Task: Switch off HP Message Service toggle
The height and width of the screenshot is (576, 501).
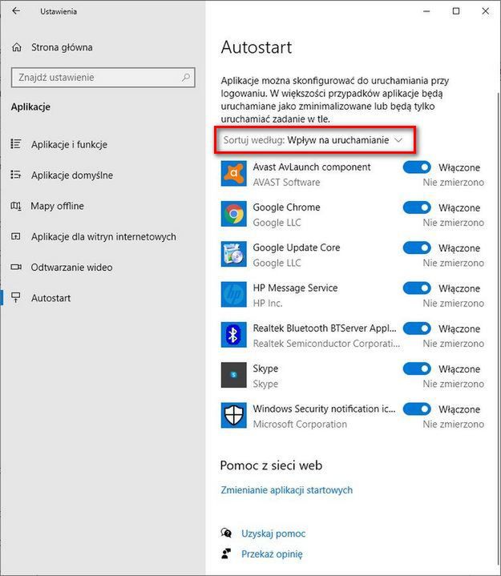Action: click(416, 288)
